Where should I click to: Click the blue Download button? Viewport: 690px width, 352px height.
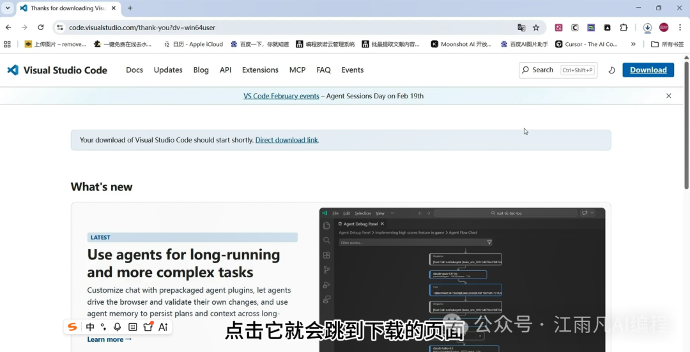pos(648,70)
